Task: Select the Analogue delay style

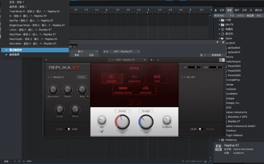Action: coord(134,78)
